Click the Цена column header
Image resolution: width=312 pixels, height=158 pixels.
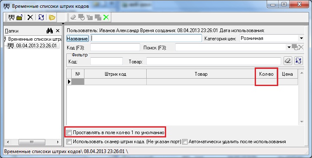[x=287, y=74]
